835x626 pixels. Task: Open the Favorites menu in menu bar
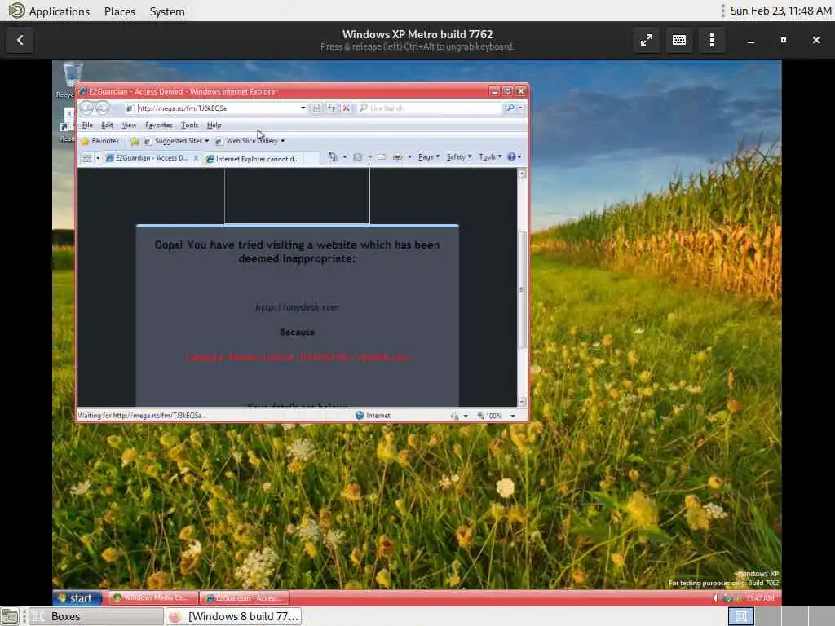(x=159, y=125)
